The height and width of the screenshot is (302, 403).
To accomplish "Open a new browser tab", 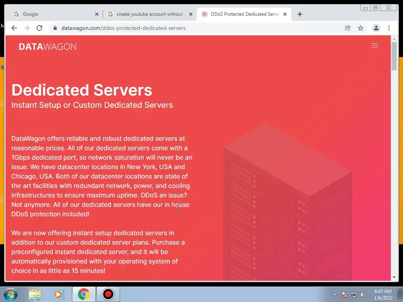I will coord(299,14).
